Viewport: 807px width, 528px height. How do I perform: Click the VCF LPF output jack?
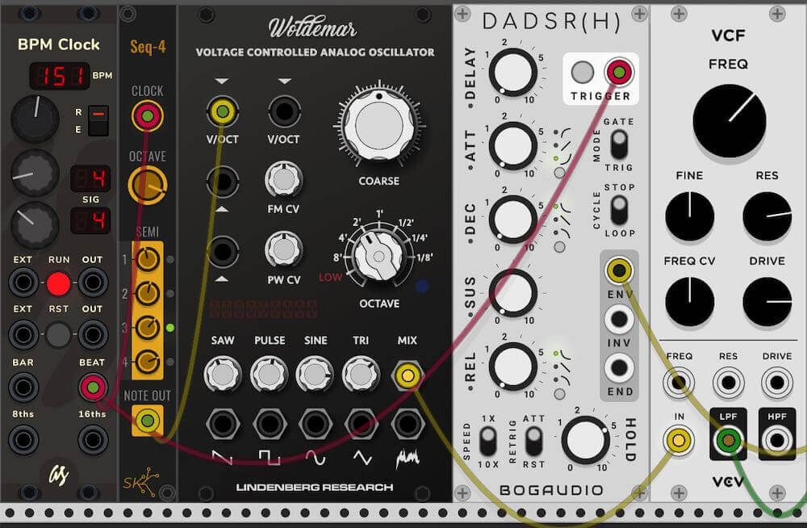(728, 441)
